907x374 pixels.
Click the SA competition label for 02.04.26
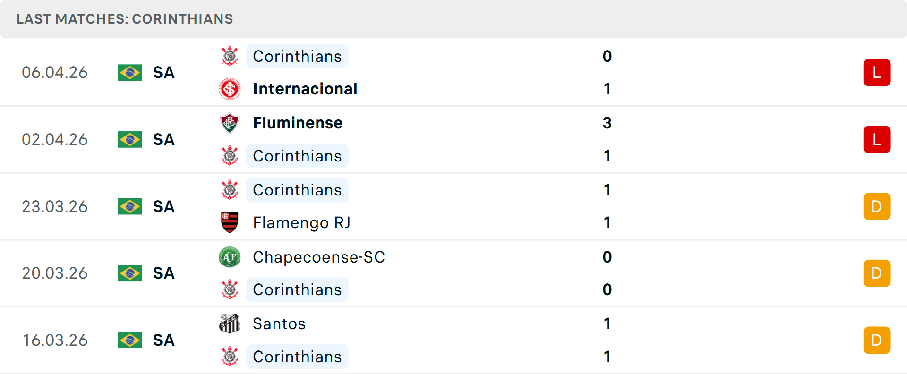163,139
